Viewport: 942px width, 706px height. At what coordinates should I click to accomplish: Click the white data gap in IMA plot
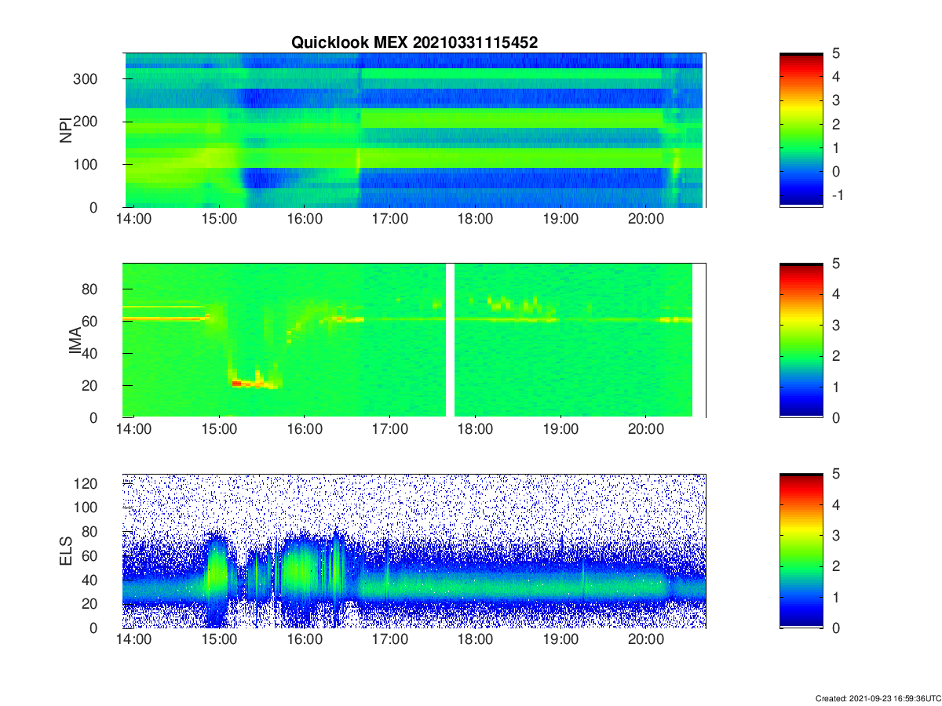point(451,340)
